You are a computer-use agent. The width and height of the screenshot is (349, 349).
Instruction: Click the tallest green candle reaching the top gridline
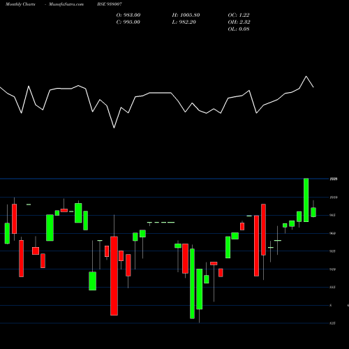click(306, 200)
